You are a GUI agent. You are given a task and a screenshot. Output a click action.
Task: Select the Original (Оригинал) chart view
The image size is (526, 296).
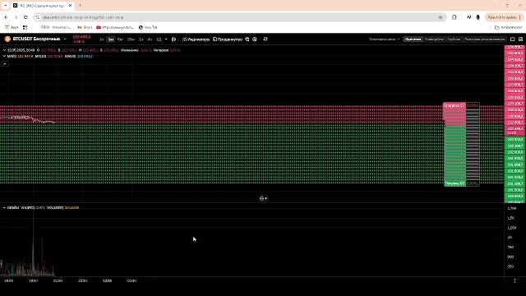coord(413,39)
